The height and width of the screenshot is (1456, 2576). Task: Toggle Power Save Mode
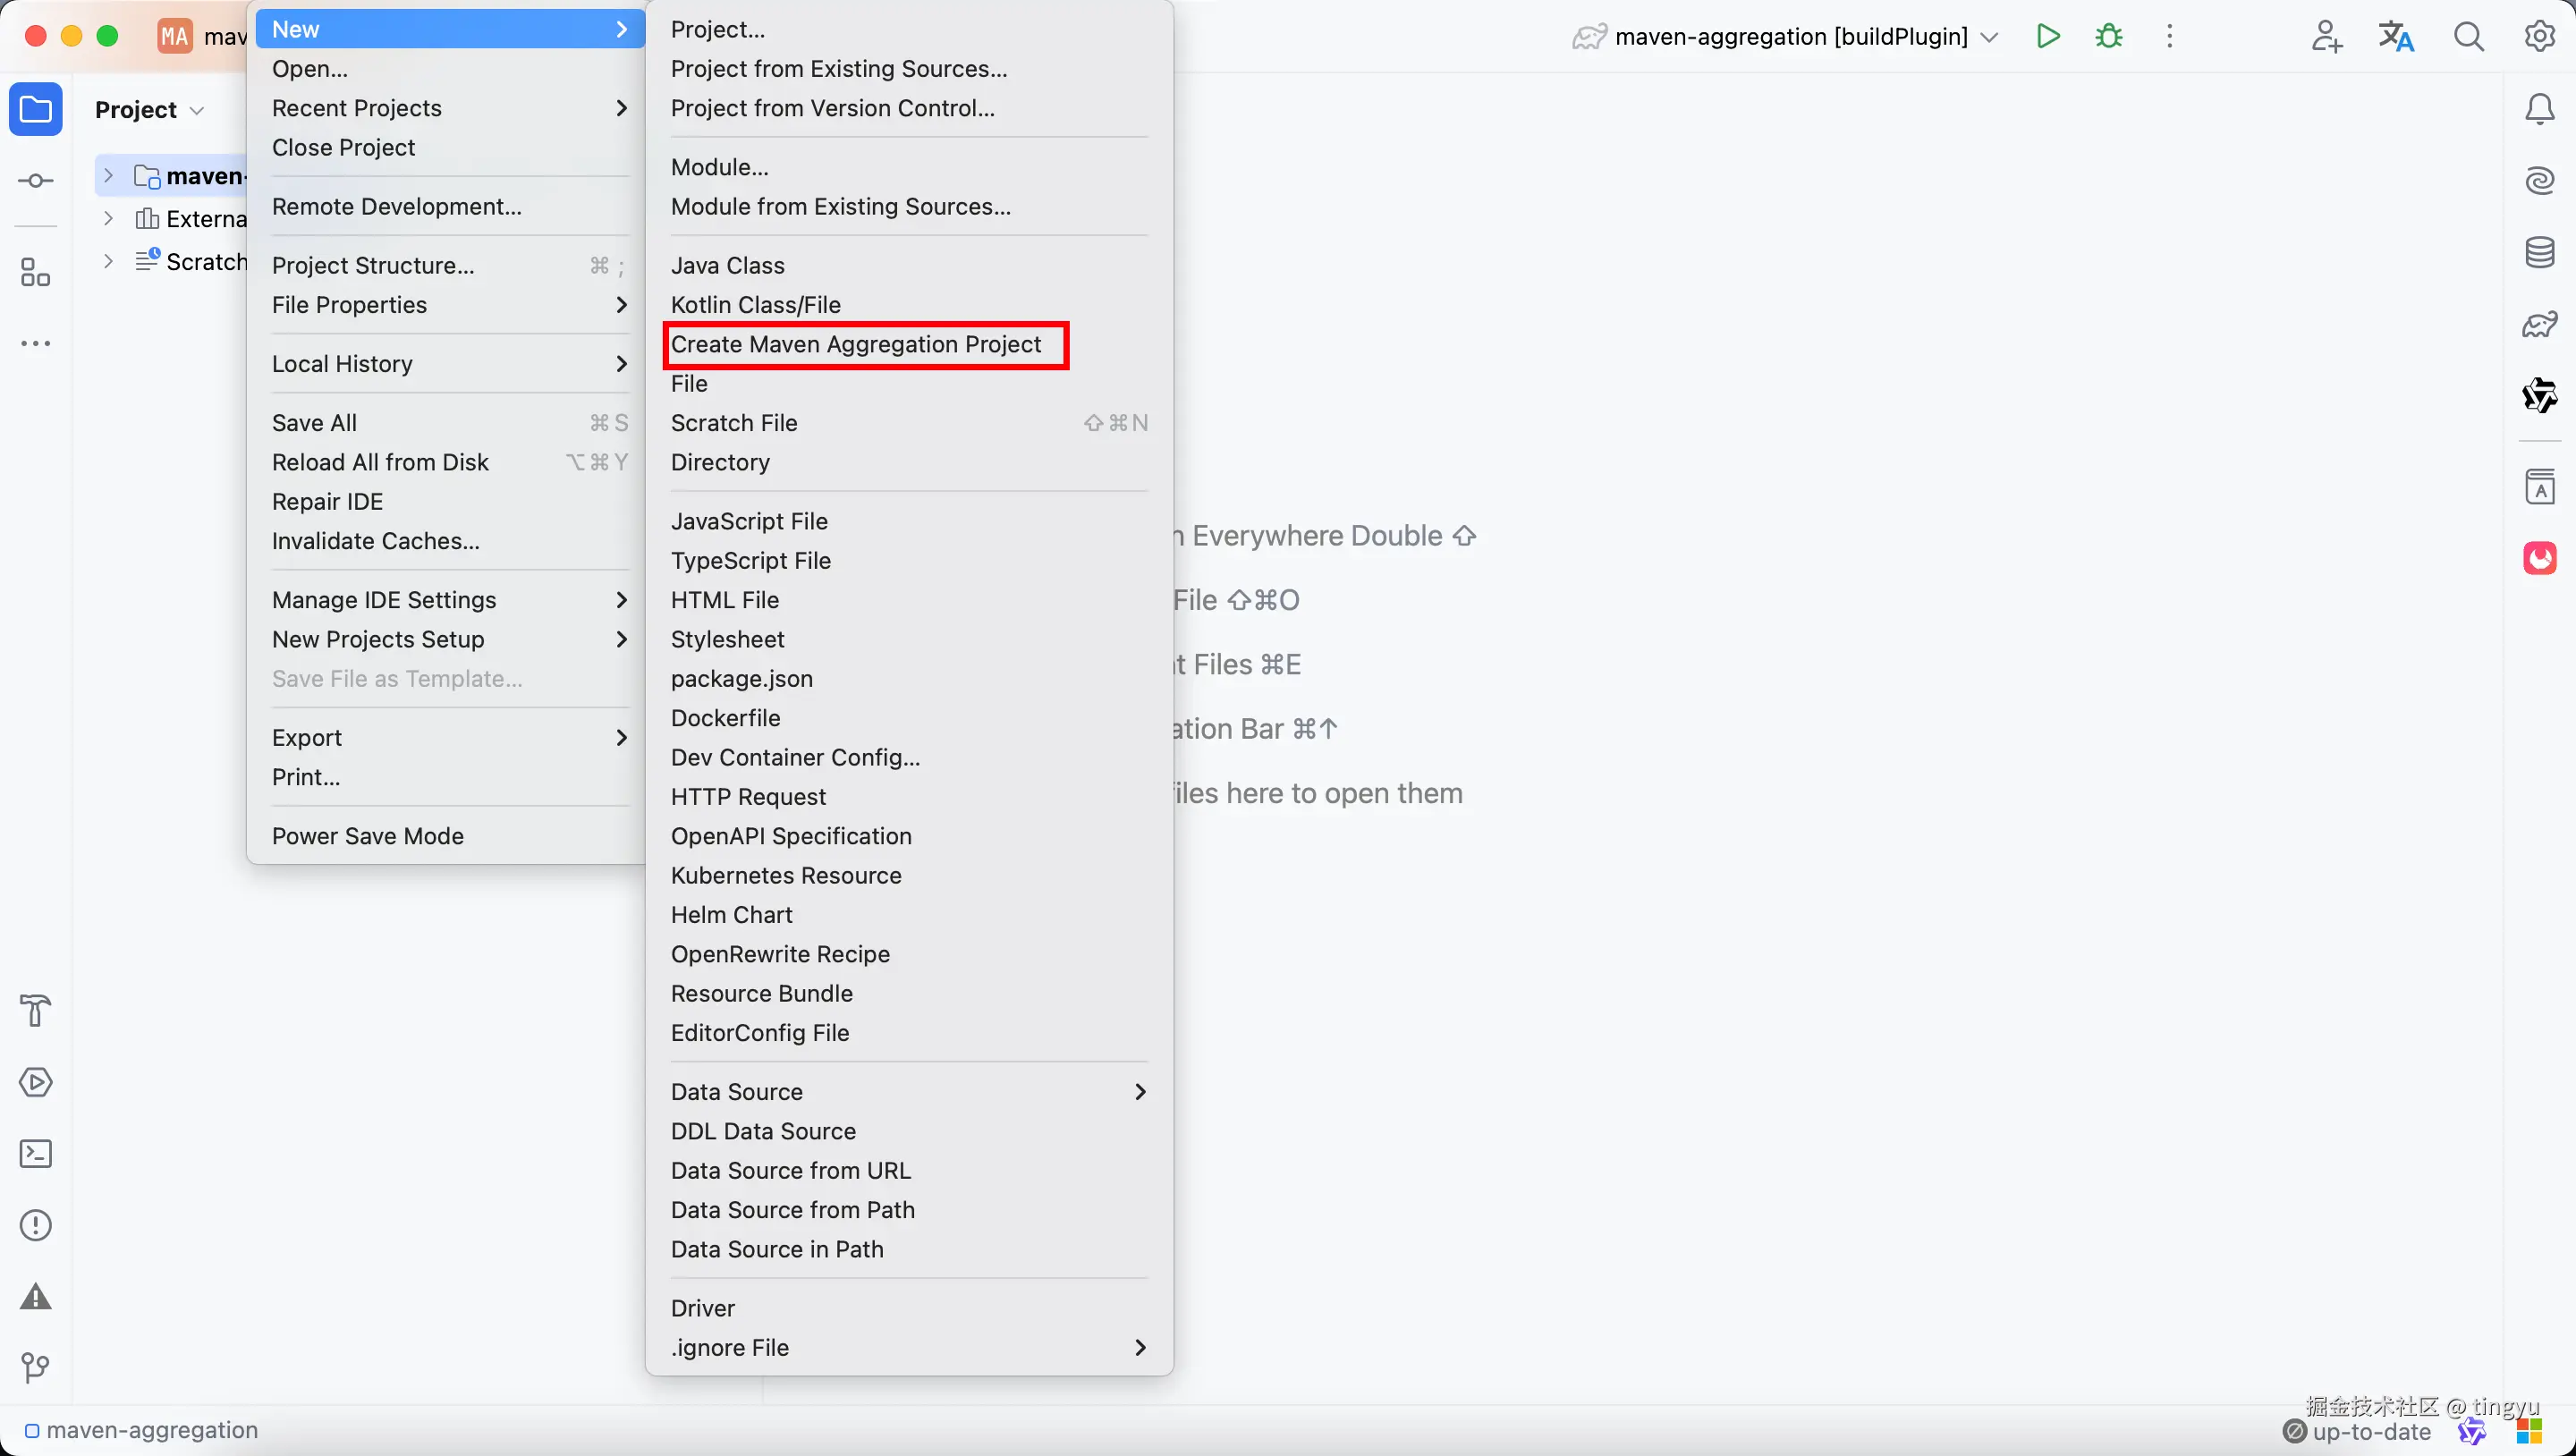[x=367, y=836]
